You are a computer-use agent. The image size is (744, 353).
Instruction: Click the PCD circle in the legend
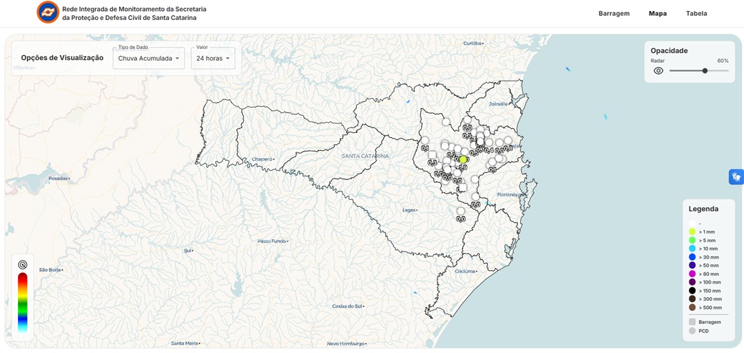692,331
